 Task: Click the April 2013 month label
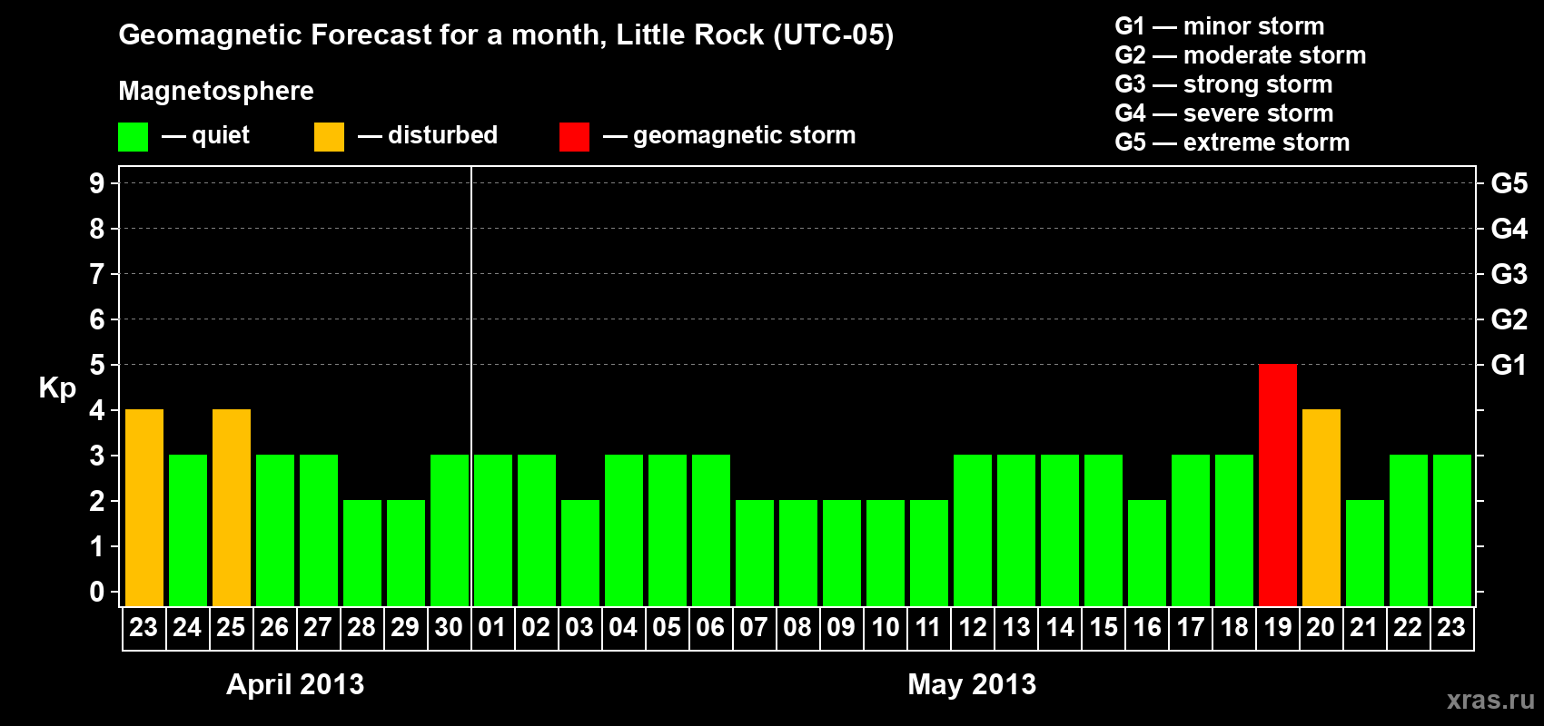(295, 683)
